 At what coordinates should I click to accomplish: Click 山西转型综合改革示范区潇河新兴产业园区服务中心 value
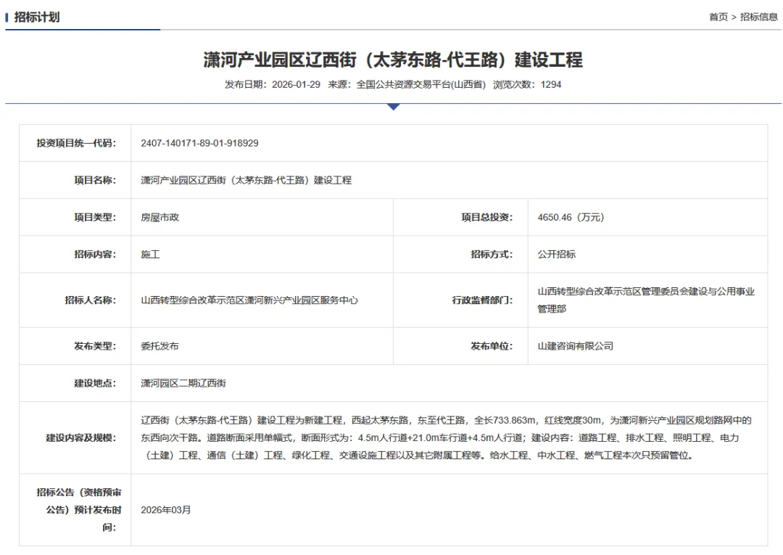point(249,300)
